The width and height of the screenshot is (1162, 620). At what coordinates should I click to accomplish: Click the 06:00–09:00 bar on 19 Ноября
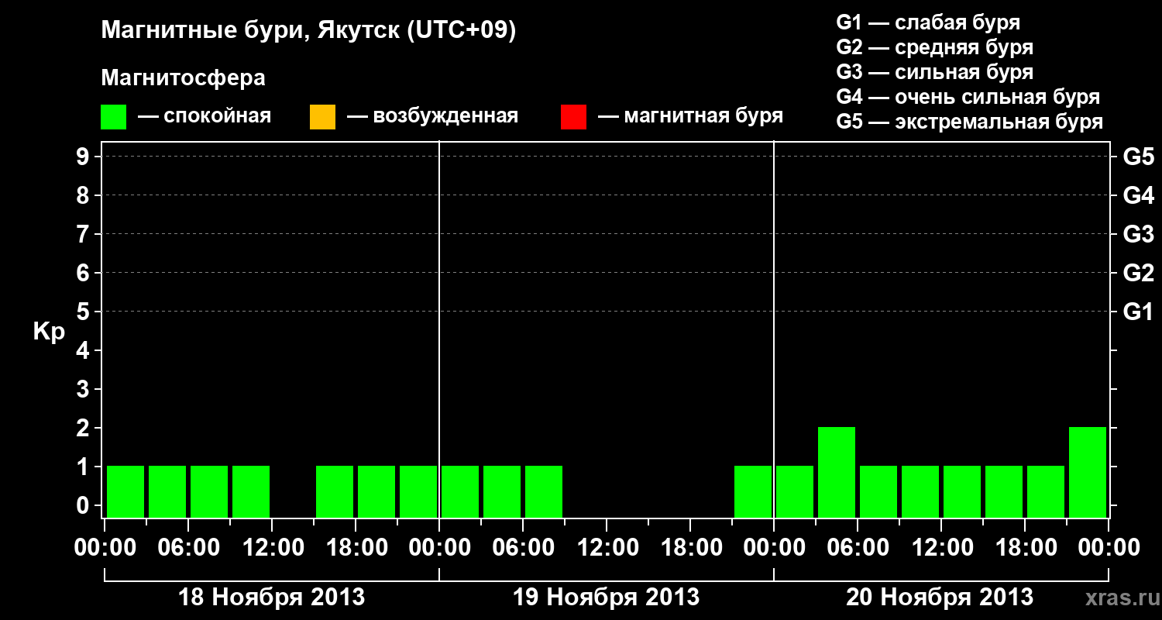tap(544, 491)
